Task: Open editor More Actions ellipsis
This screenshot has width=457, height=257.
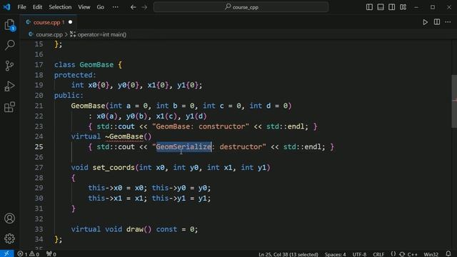Action: coord(448,22)
